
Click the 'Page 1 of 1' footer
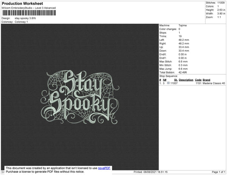pyautogui.click(x=218, y=172)
